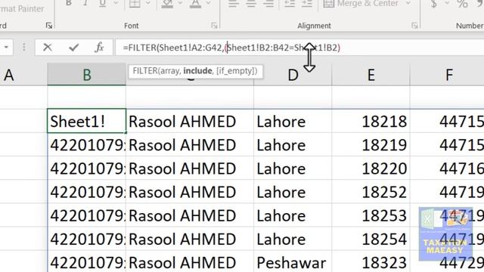Confirm the formula with the checkmark
The height and width of the screenshot is (272, 484).
click(x=73, y=48)
